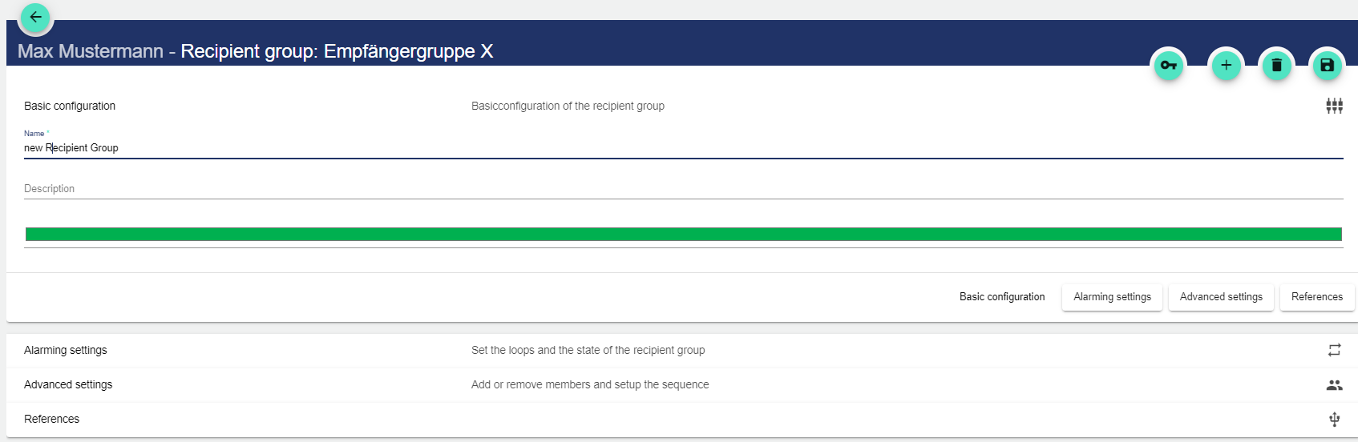The image size is (1358, 442).
Task: Open the References tab button
Action: (1316, 297)
